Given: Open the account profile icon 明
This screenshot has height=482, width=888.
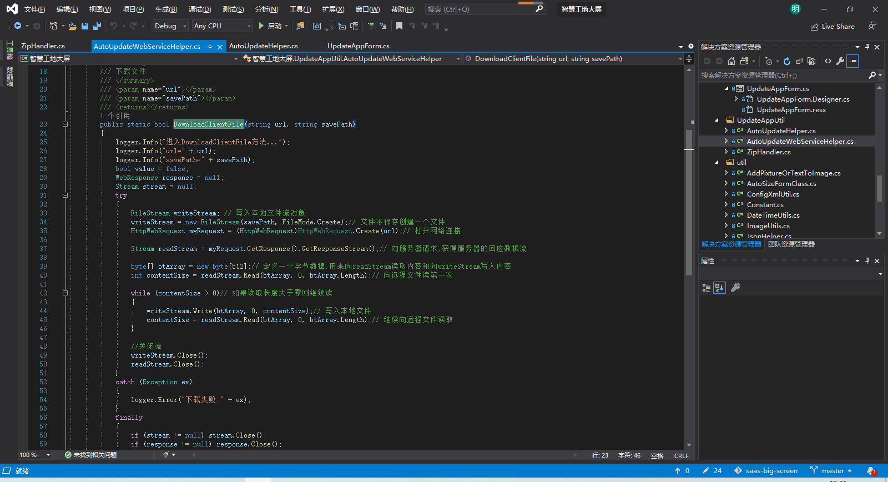Looking at the screenshot, I should tap(795, 9).
